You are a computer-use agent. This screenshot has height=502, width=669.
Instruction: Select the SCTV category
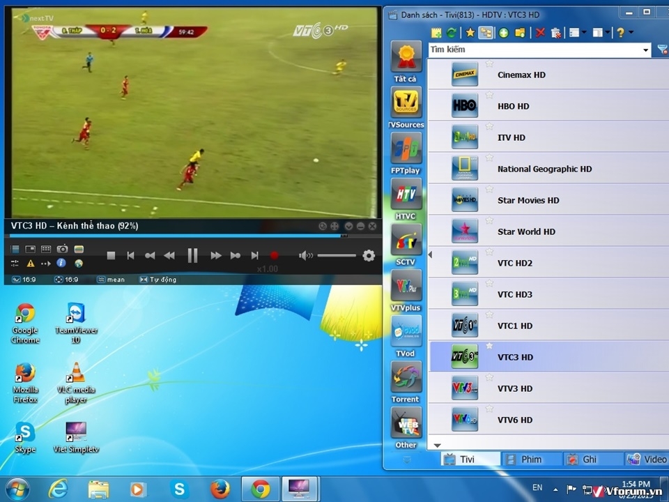point(406,245)
